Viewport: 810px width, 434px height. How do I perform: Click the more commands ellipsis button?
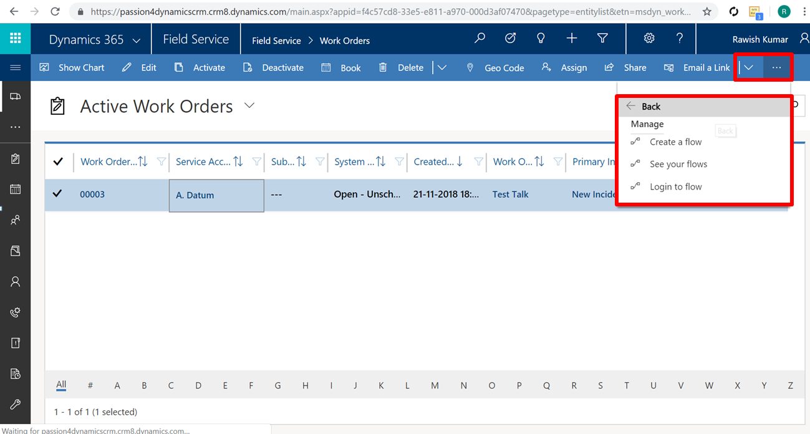pyautogui.click(x=776, y=67)
